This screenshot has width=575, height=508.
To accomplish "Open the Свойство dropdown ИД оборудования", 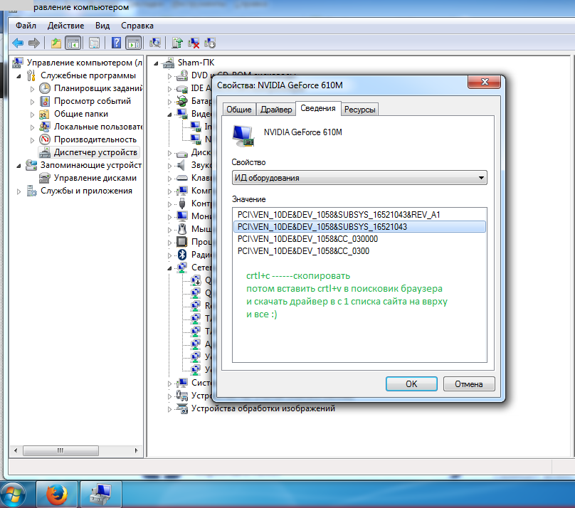I will coord(359,178).
